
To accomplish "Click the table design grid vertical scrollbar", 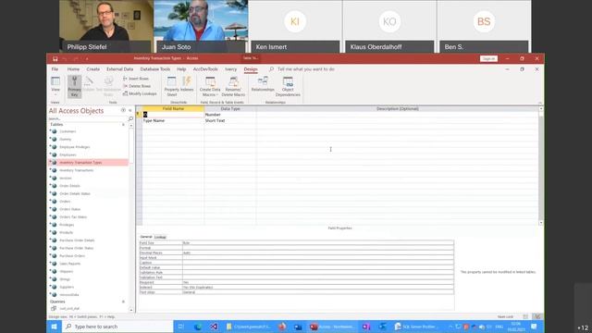I will tap(540, 166).
